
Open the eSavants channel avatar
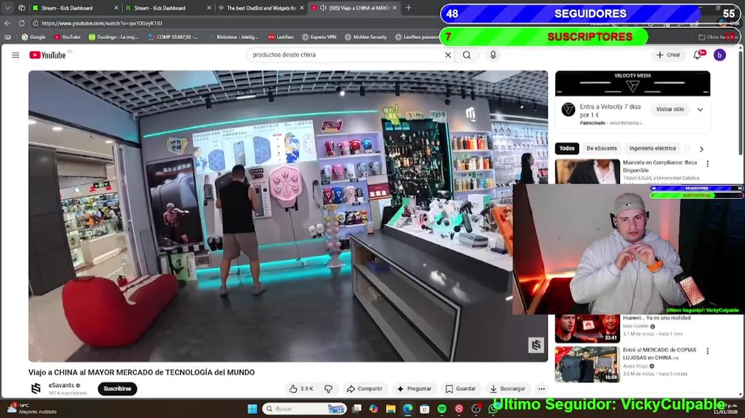(x=36, y=388)
